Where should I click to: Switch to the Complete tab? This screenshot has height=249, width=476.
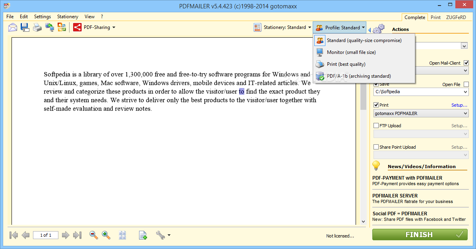(x=415, y=17)
